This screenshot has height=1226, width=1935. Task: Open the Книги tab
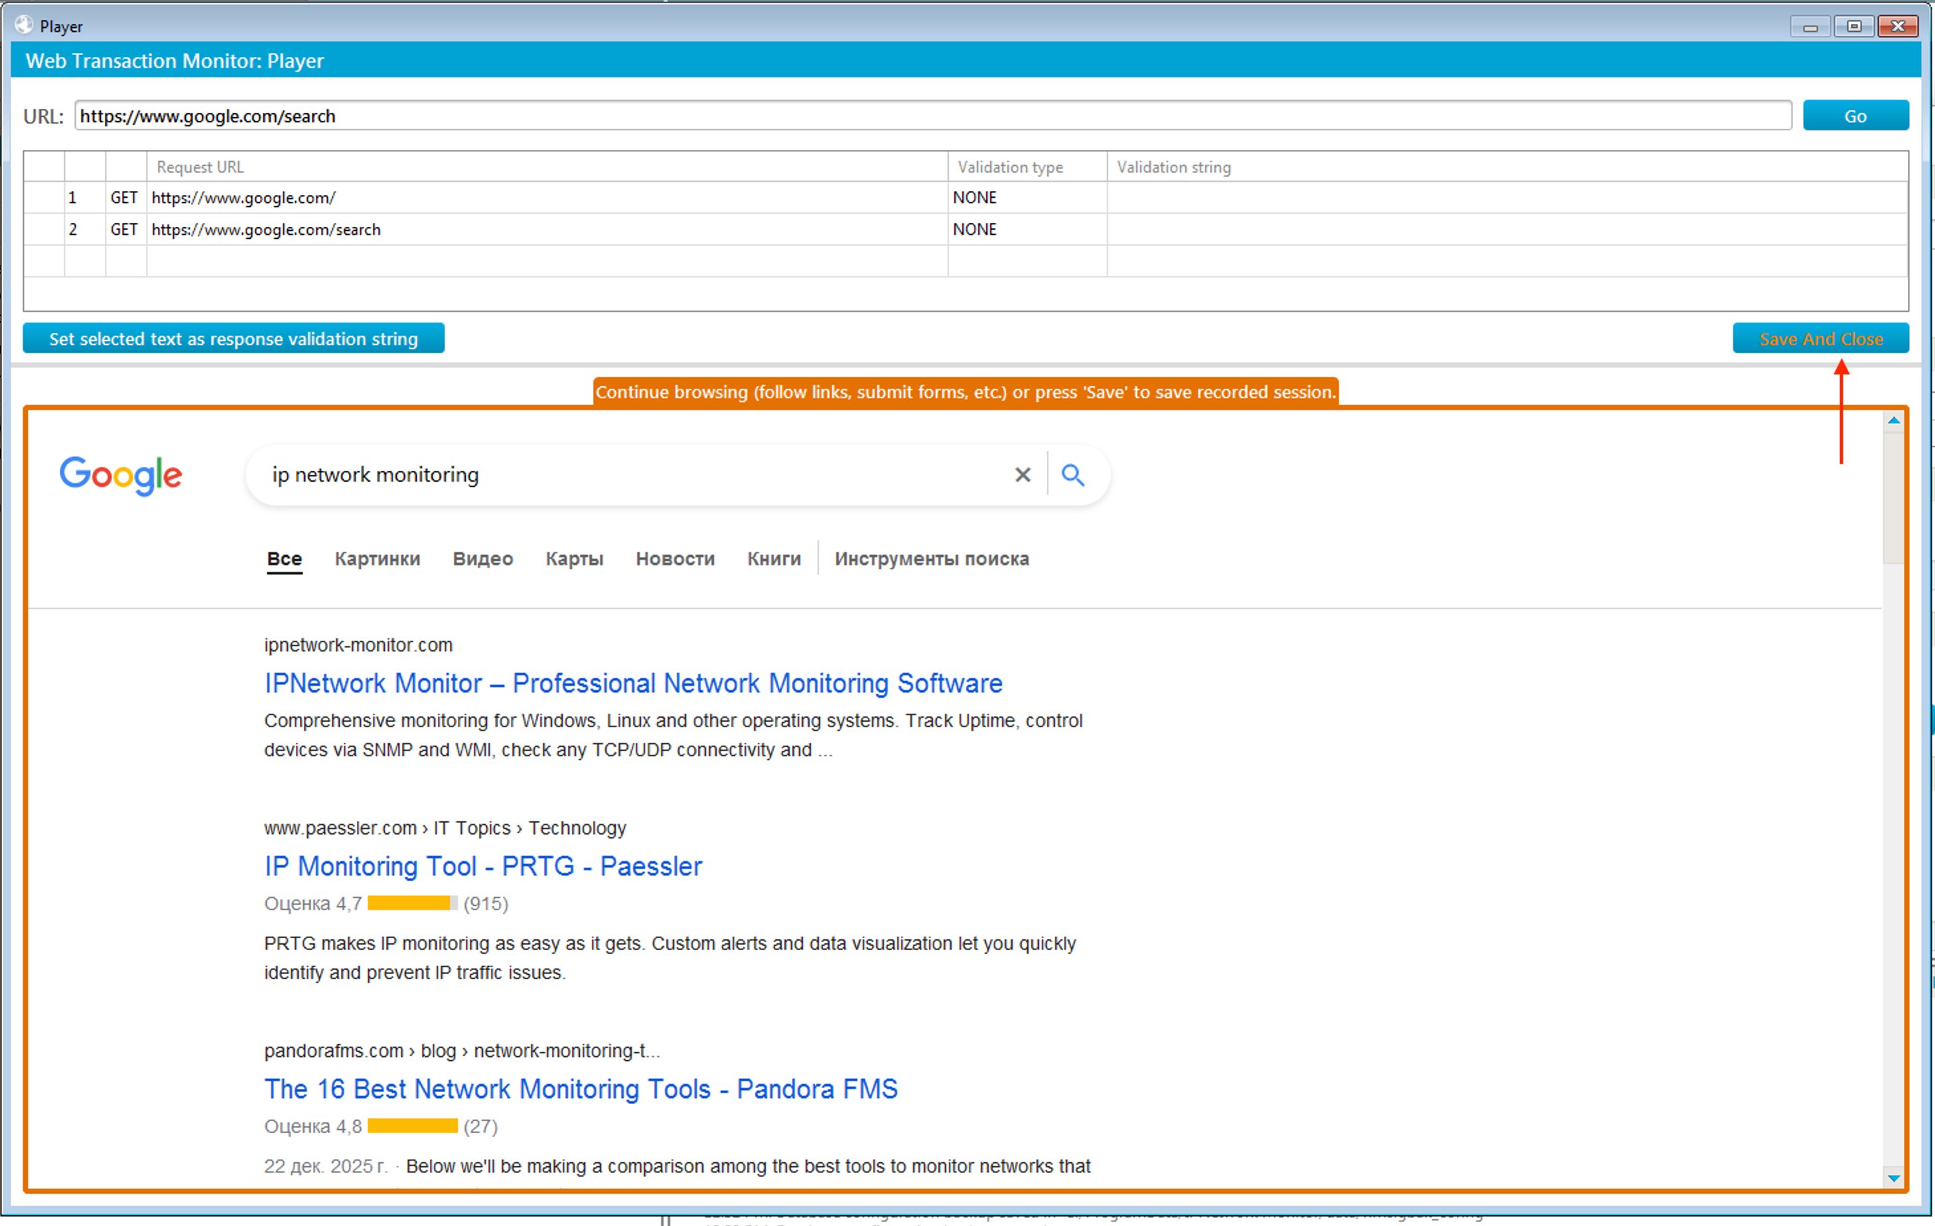774,559
